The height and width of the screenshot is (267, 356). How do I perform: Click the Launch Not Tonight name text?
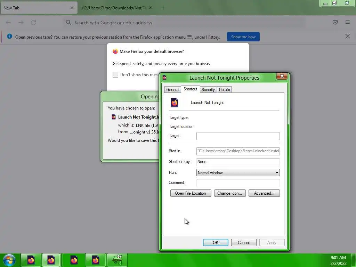click(207, 103)
